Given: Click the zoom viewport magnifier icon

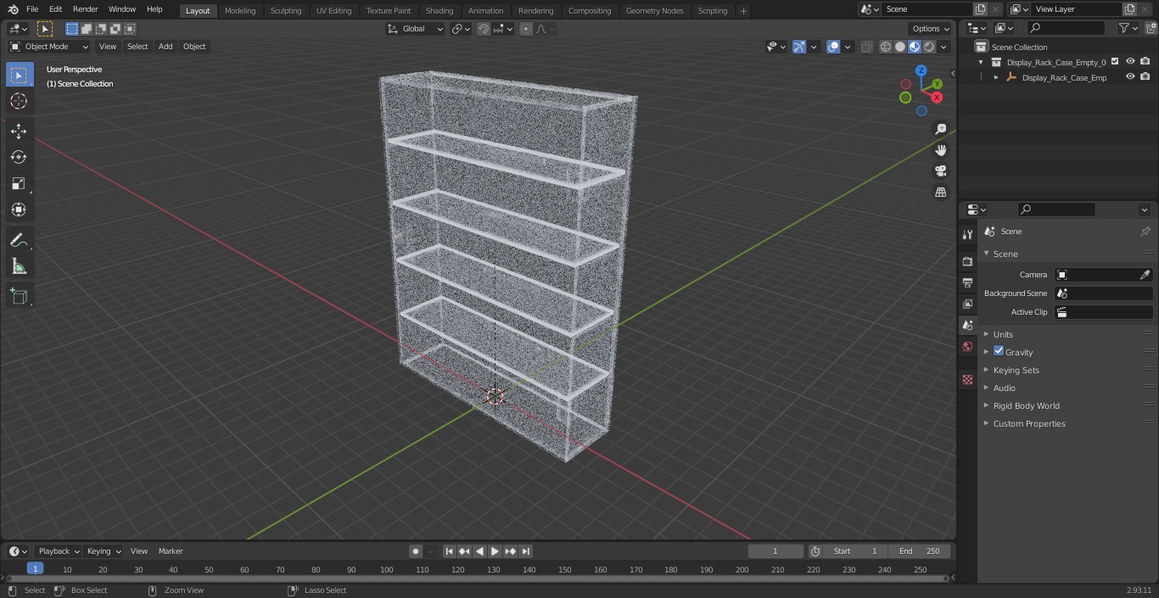Looking at the screenshot, I should tap(940, 129).
